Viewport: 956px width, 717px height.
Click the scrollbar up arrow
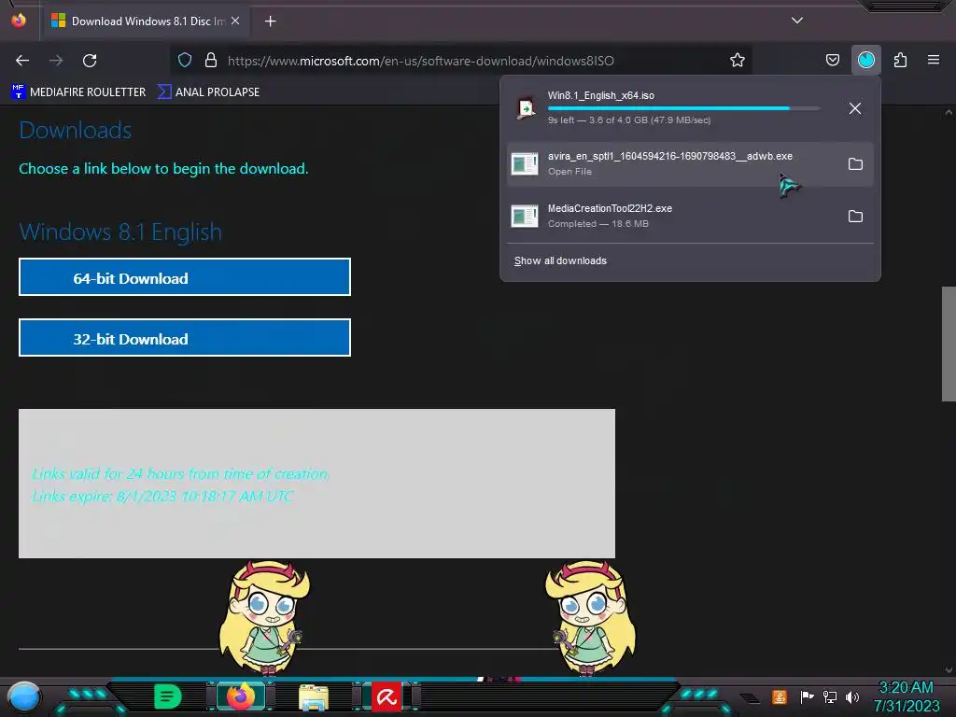tap(949, 112)
